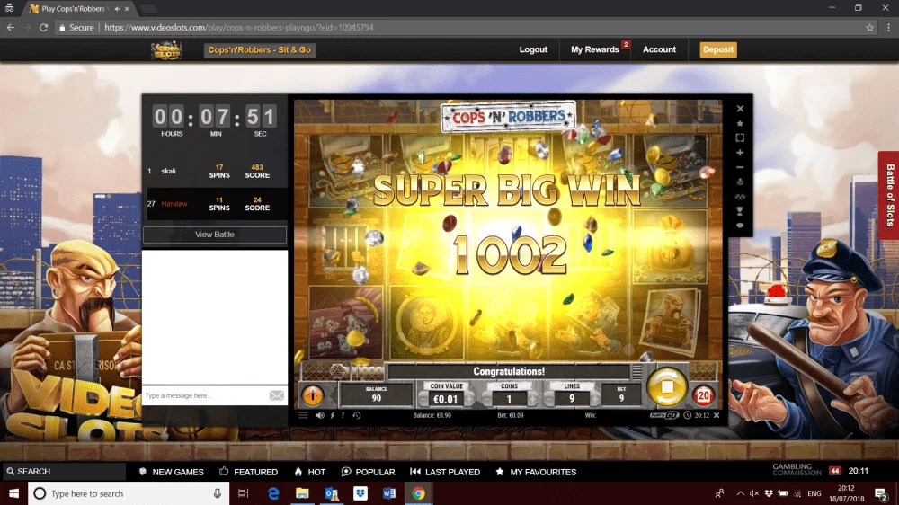This screenshot has height=505, width=899.
Task: Go back in browser history
Action: pos(11,28)
